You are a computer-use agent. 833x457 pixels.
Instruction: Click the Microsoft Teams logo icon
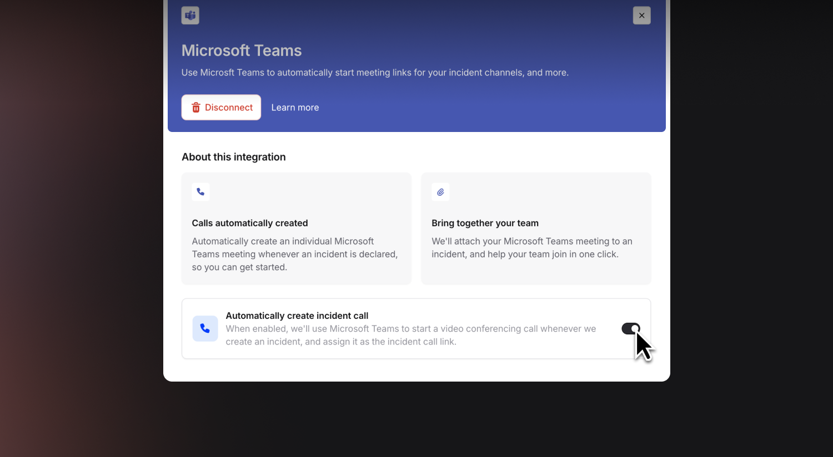(x=190, y=15)
